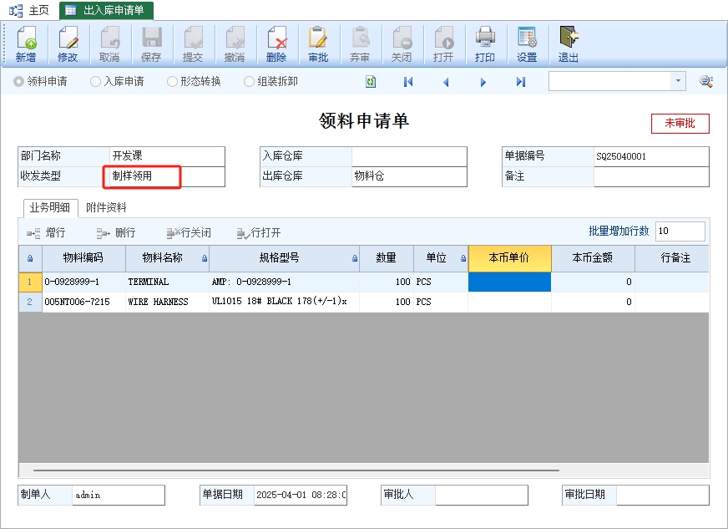Click the empty 审批日期 field

pos(663,495)
